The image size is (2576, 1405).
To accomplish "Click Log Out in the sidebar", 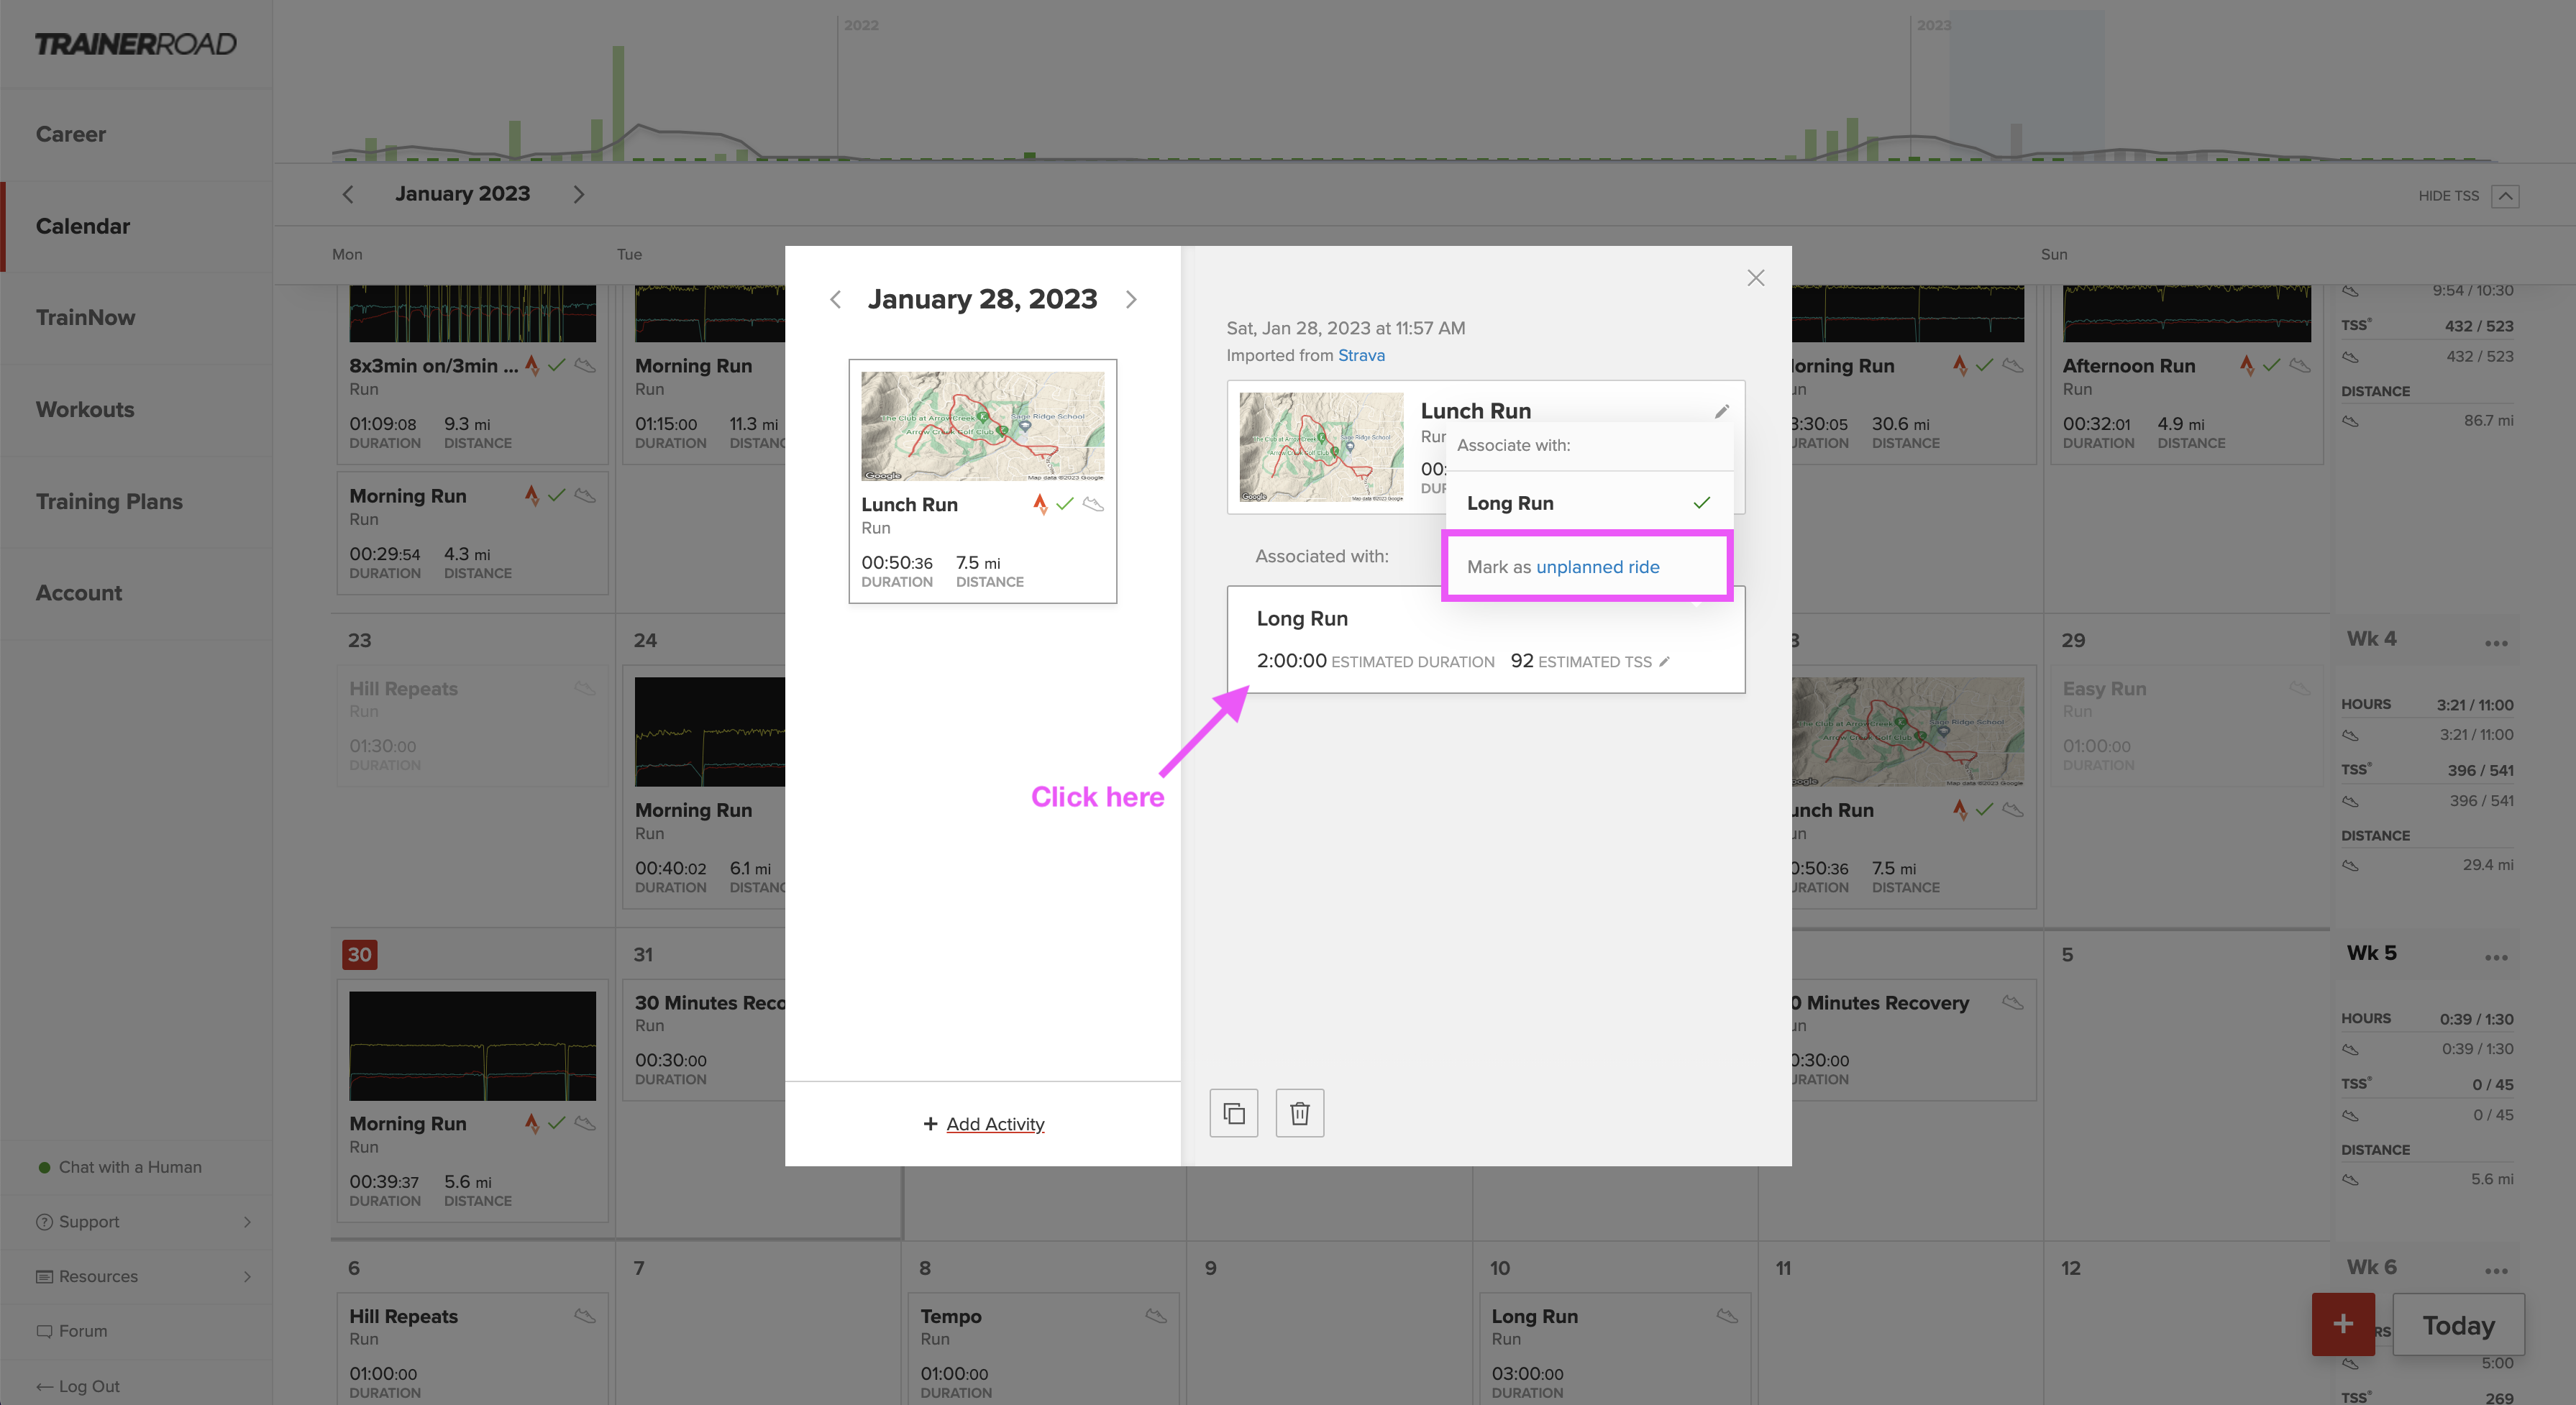I will tap(78, 1386).
